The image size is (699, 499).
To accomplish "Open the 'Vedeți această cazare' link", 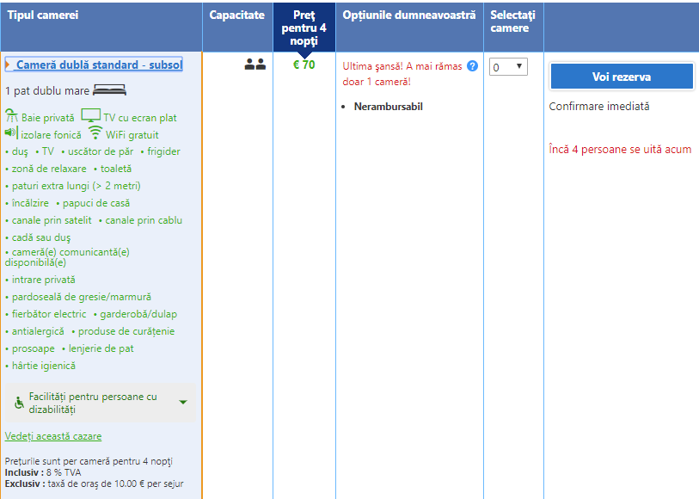I will pos(53,436).
